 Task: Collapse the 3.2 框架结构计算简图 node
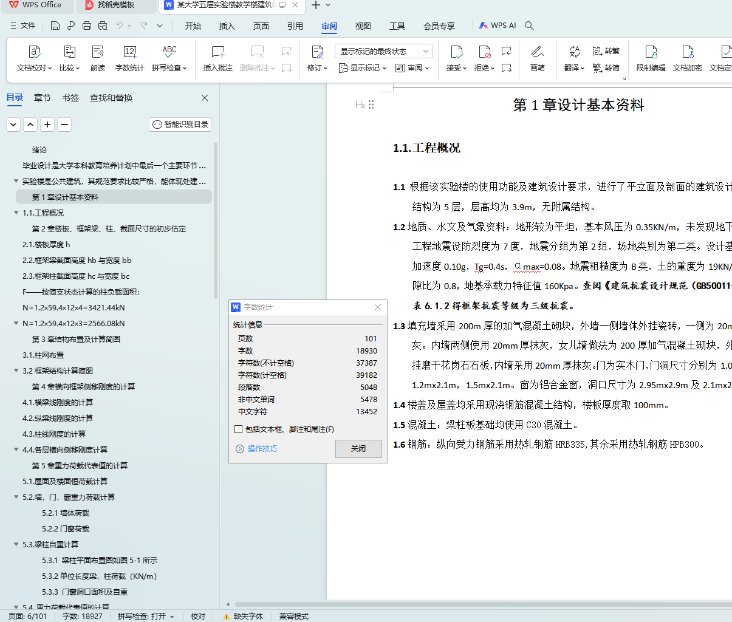(16, 371)
